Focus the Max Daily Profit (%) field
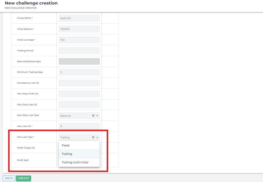 click(79, 94)
